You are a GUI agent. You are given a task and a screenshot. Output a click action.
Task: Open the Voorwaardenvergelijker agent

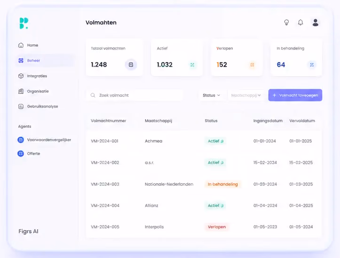click(45, 140)
